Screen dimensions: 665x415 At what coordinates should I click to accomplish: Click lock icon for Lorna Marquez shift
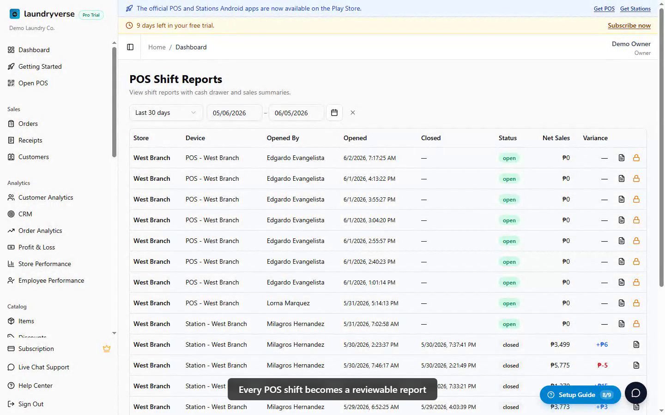click(x=636, y=303)
